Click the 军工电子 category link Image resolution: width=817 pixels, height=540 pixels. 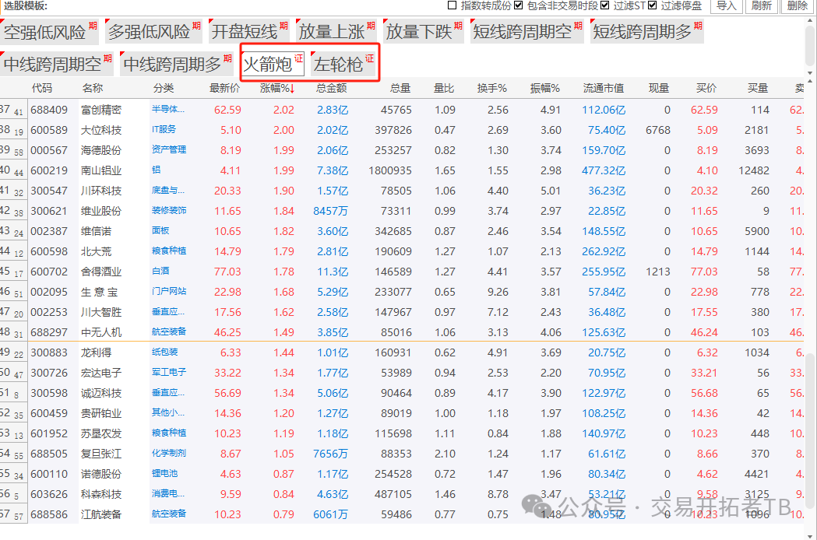tap(169, 373)
